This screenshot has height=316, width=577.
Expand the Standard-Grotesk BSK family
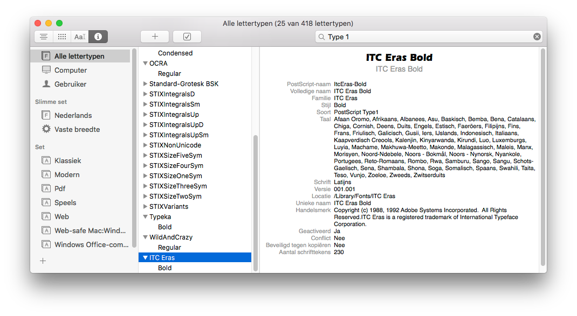[146, 84]
